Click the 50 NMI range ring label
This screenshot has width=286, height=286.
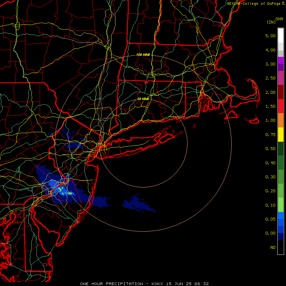tap(143, 99)
